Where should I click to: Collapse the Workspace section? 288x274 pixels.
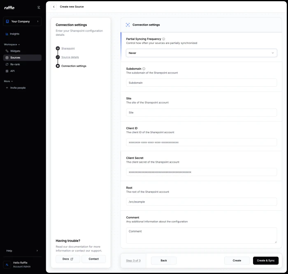(x=12, y=44)
